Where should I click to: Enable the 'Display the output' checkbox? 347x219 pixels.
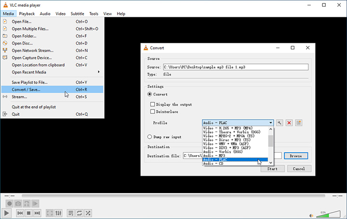pos(153,104)
